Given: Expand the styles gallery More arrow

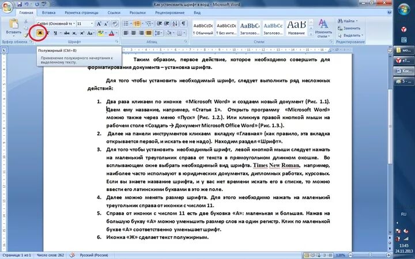Looking at the screenshot, I should coord(311,33).
